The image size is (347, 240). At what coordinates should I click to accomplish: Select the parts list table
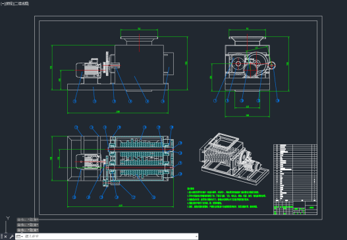(x=295, y=172)
